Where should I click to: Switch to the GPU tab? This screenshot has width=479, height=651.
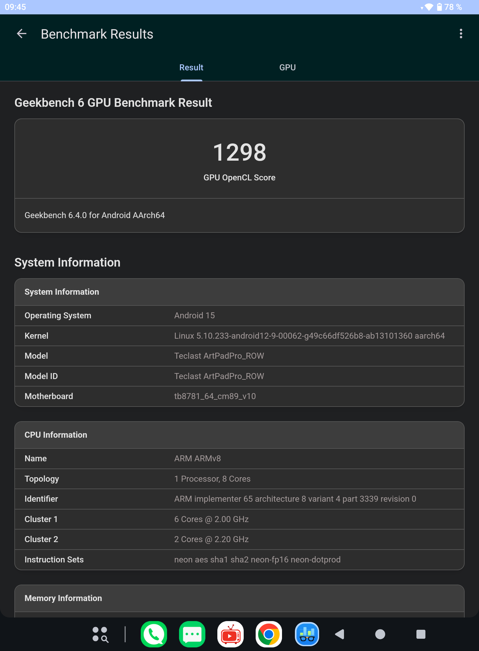[287, 68]
